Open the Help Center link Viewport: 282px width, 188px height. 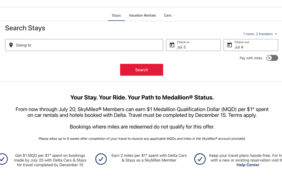tap(248, 165)
